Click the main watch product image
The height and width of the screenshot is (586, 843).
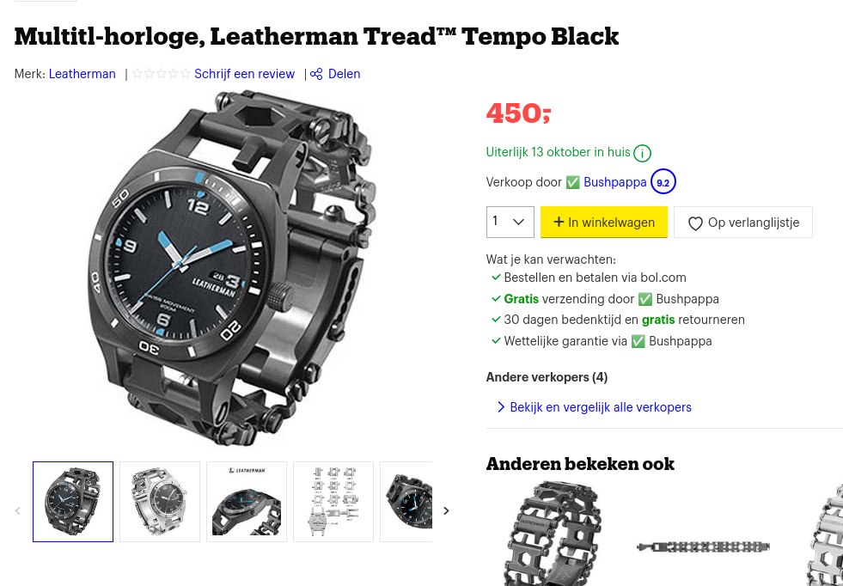click(x=231, y=268)
